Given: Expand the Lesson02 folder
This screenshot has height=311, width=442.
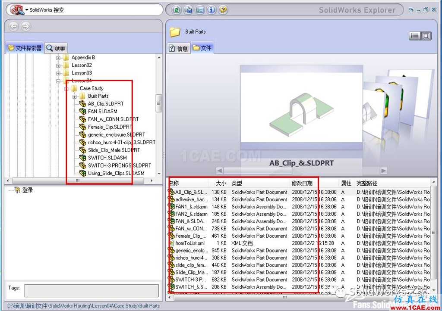Looking at the screenshot, I should 58,65.
